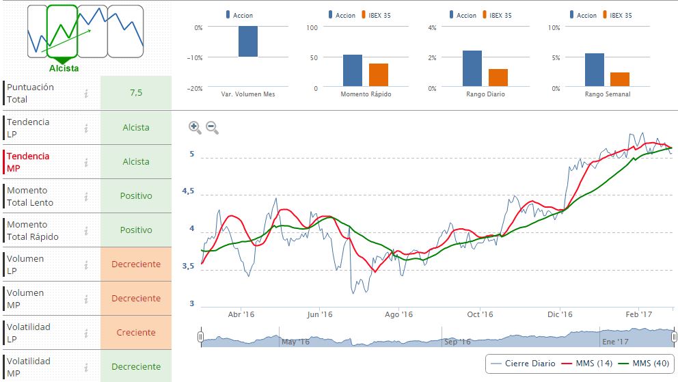This screenshot has height=382, width=678.
Task: Show info for Momento Total Lento
Action: coord(86,196)
